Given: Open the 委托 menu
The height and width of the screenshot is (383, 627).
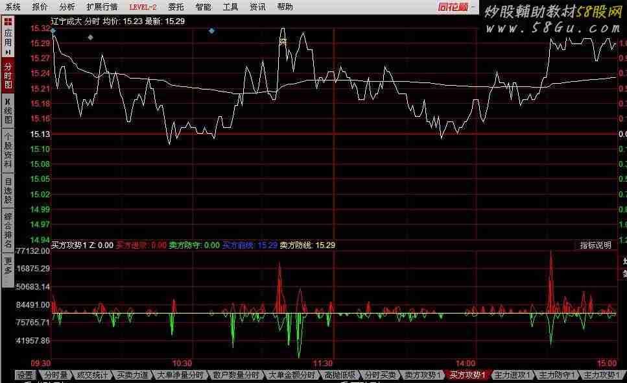Looking at the screenshot, I should click(x=176, y=6).
